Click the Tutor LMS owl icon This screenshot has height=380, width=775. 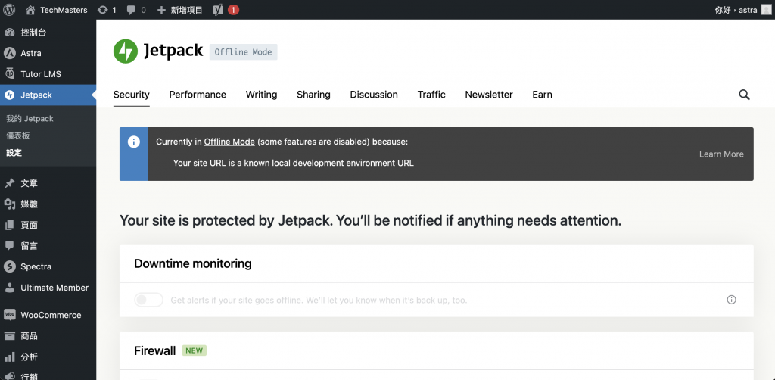pos(9,74)
